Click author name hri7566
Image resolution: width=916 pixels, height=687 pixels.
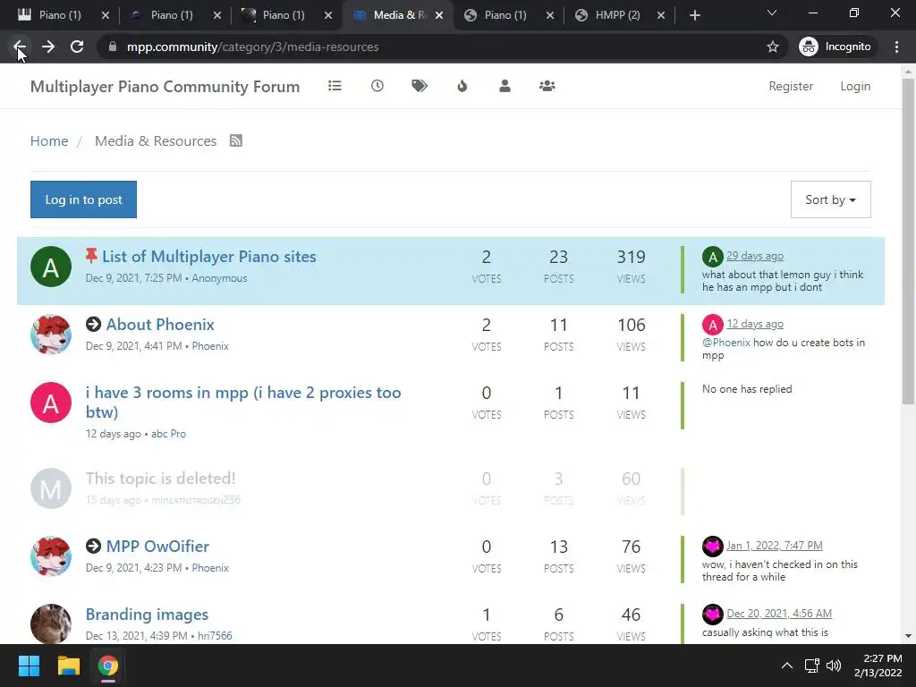[215, 636]
